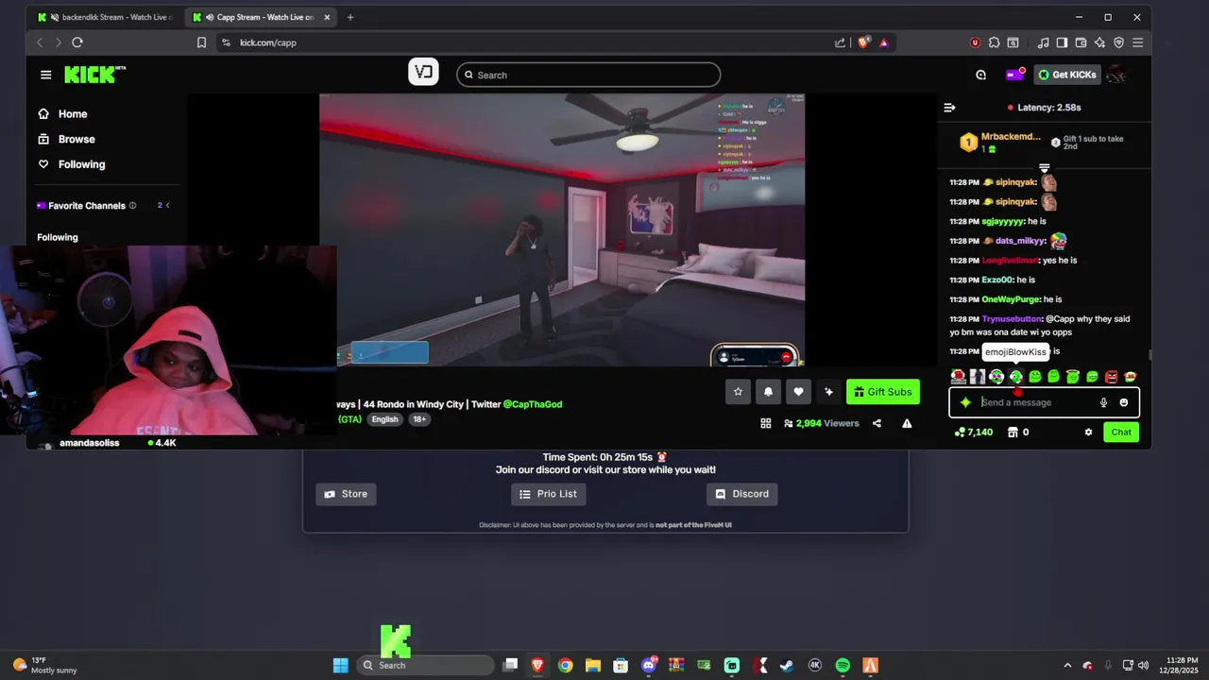Click the @CapThaGod Twitter link
This screenshot has width=1209, height=680.
pyautogui.click(x=533, y=404)
